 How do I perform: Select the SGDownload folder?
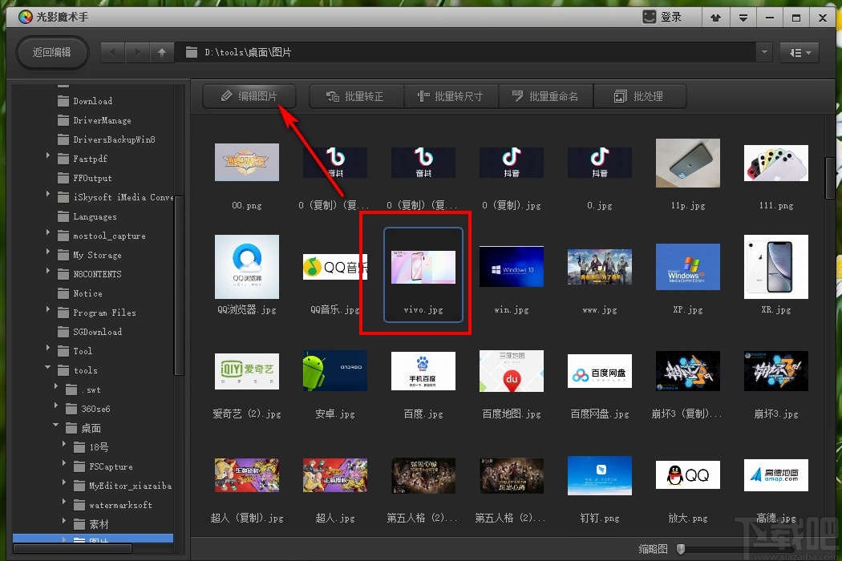pyautogui.click(x=90, y=333)
